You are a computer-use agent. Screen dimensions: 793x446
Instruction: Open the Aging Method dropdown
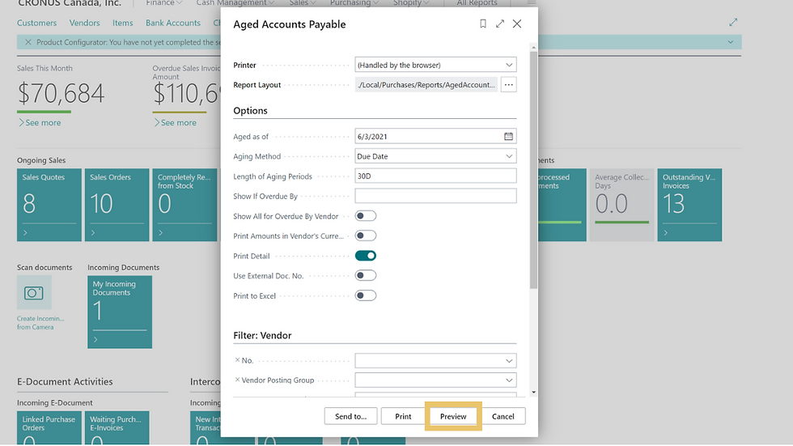[509, 156]
